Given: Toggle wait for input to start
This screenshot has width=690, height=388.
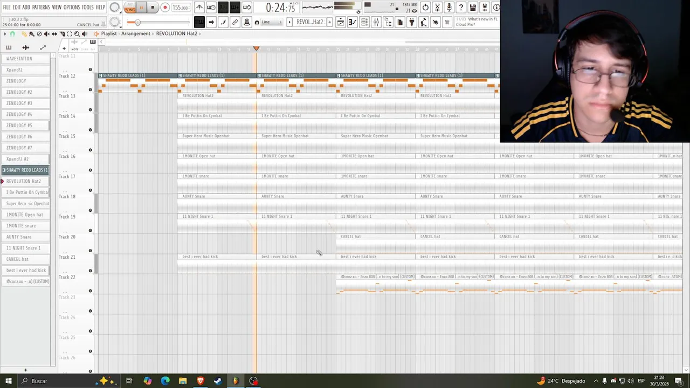Looking at the screenshot, I should pyautogui.click(x=211, y=8).
